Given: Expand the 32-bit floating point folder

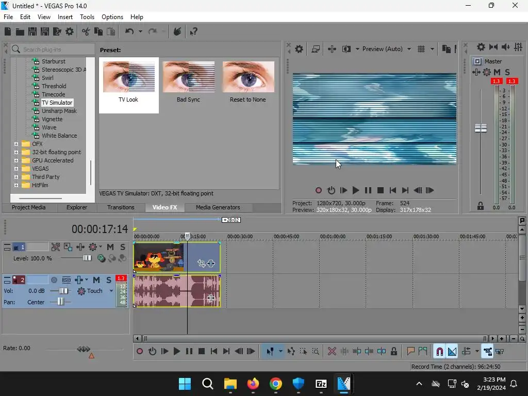Looking at the screenshot, I should click(x=16, y=152).
